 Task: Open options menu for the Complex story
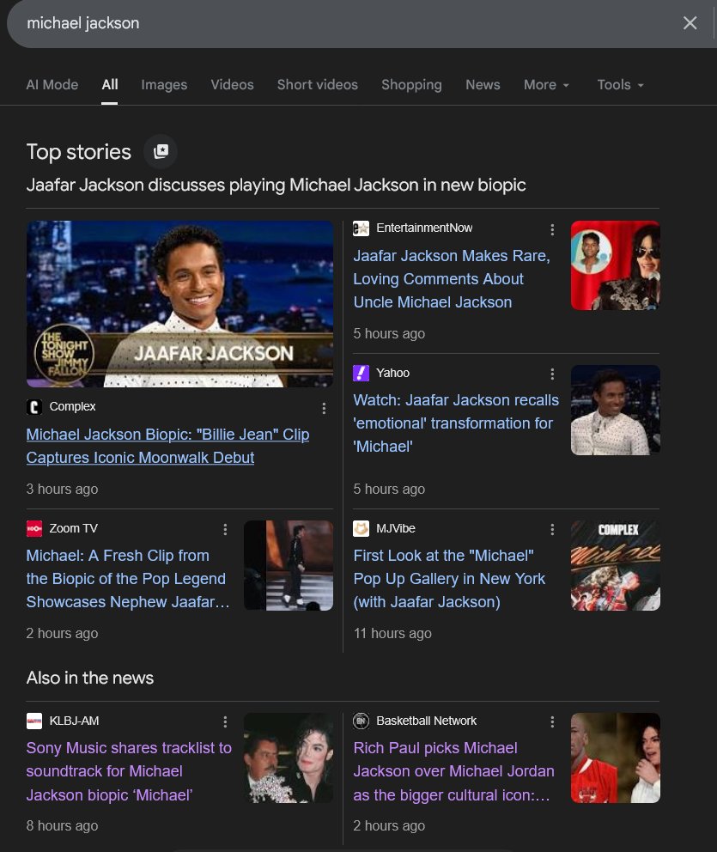[x=325, y=408]
